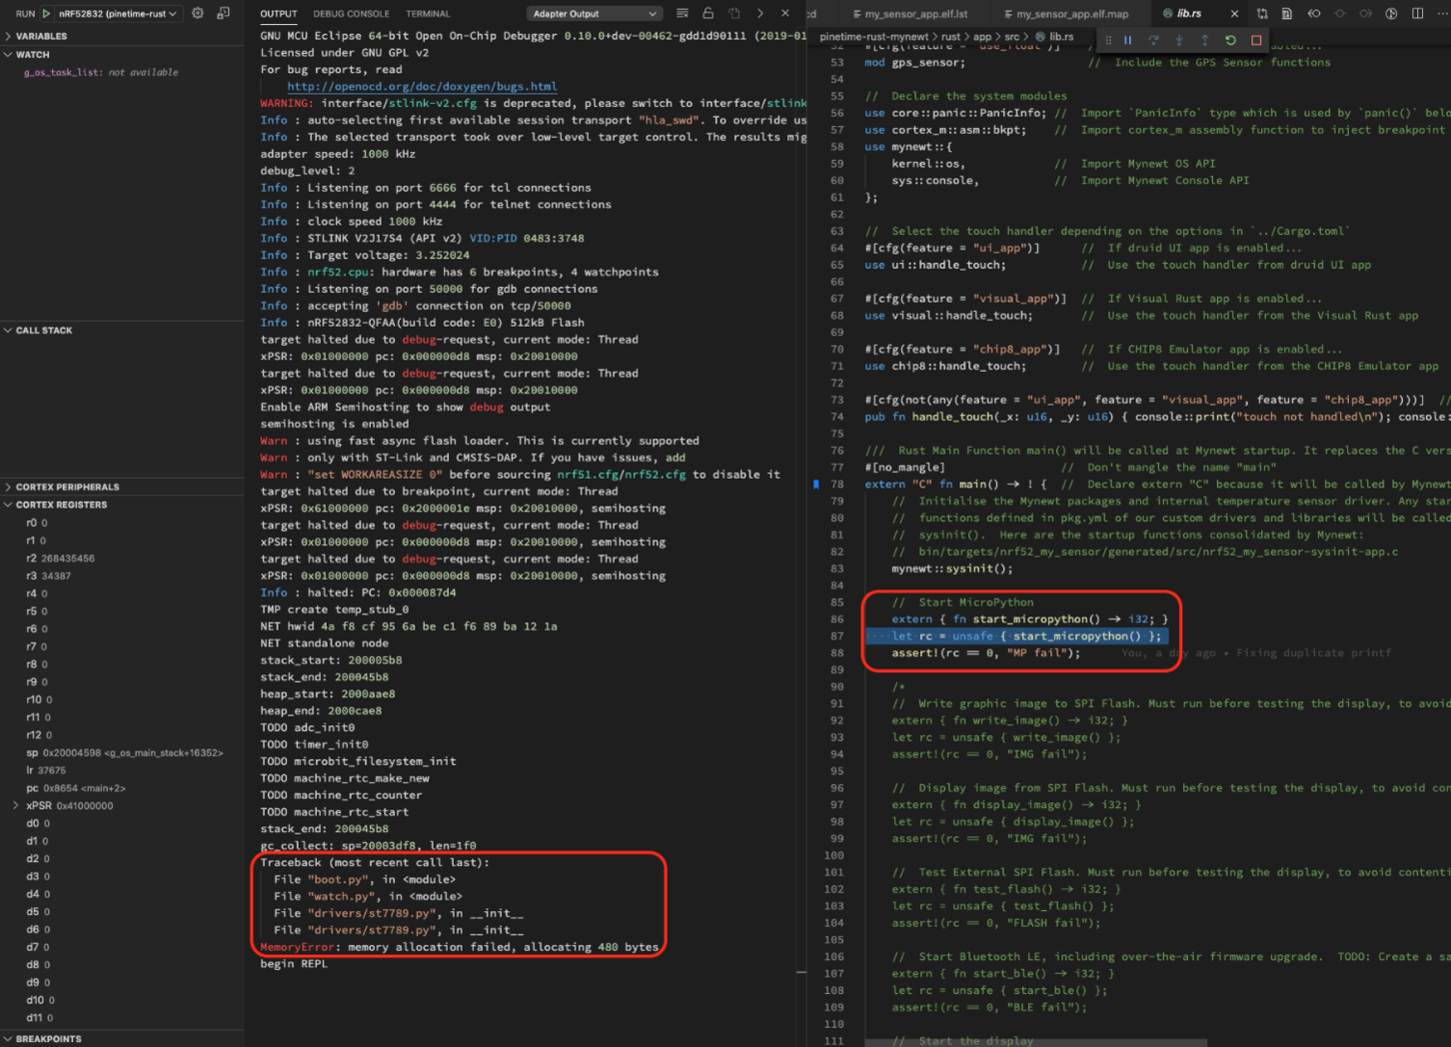Click the Step Into debug icon
The height and width of the screenshot is (1047, 1451).
(1179, 40)
